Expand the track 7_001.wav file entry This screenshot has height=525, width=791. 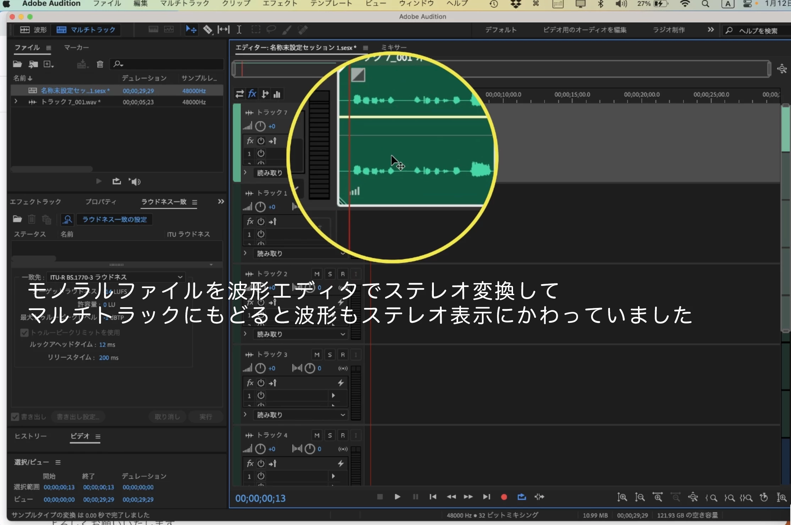click(x=16, y=102)
